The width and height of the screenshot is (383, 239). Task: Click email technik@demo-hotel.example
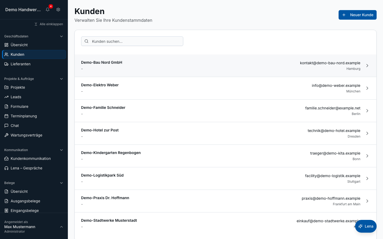334,131
